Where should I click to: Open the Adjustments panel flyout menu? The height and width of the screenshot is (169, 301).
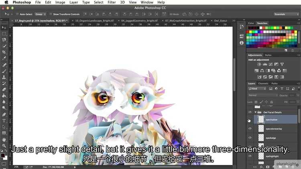[x=298, y=55]
